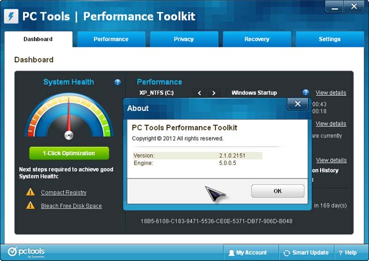
Task: Open the Privacy tab
Action: click(184, 39)
